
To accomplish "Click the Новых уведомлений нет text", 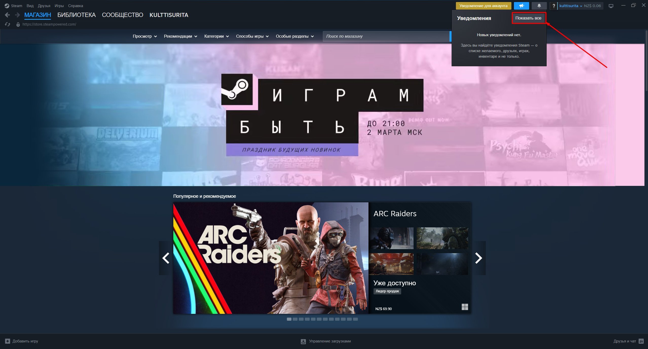I will pos(499,35).
